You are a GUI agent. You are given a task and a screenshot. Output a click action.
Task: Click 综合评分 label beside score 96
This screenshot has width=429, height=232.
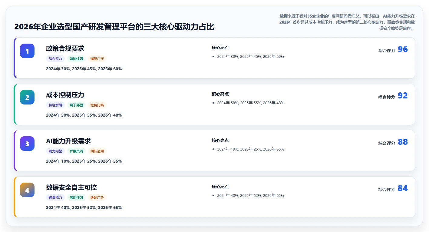click(387, 51)
